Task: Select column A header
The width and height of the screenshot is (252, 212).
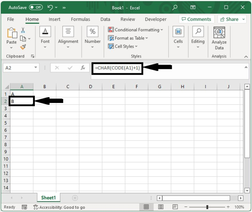Action: [x=22, y=87]
